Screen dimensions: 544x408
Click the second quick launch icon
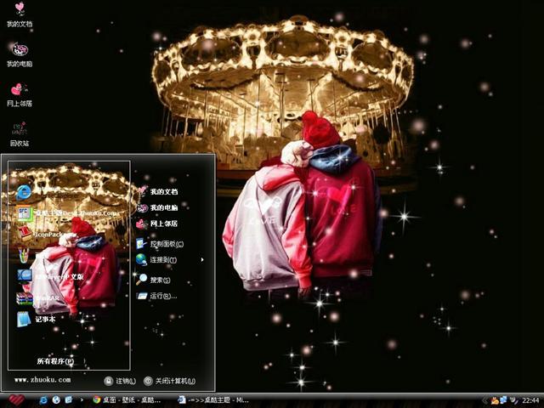[x=56, y=400]
